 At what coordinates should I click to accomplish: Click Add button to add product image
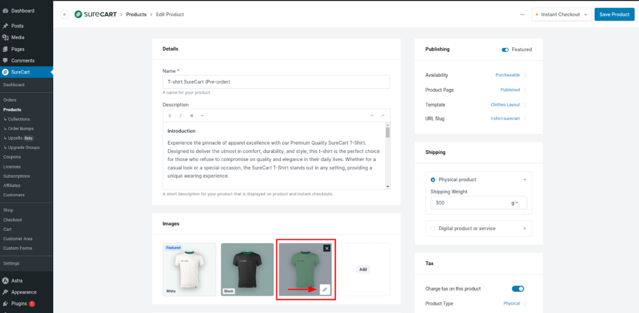(362, 269)
